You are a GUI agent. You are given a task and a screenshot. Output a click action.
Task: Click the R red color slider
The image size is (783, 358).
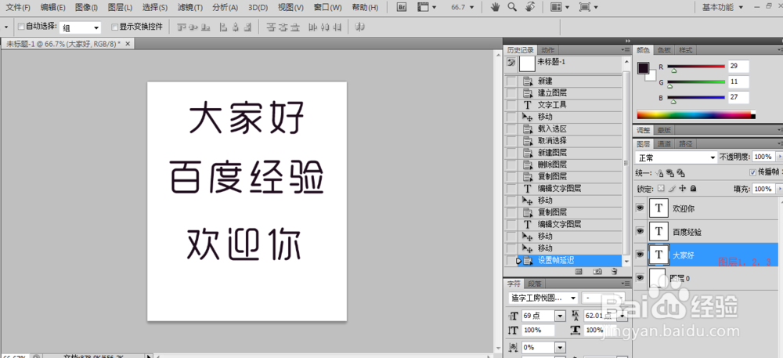[x=696, y=67]
